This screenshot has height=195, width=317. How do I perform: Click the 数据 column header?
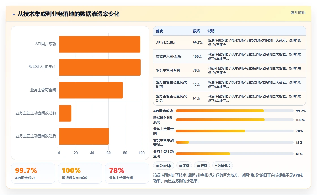click(196, 31)
